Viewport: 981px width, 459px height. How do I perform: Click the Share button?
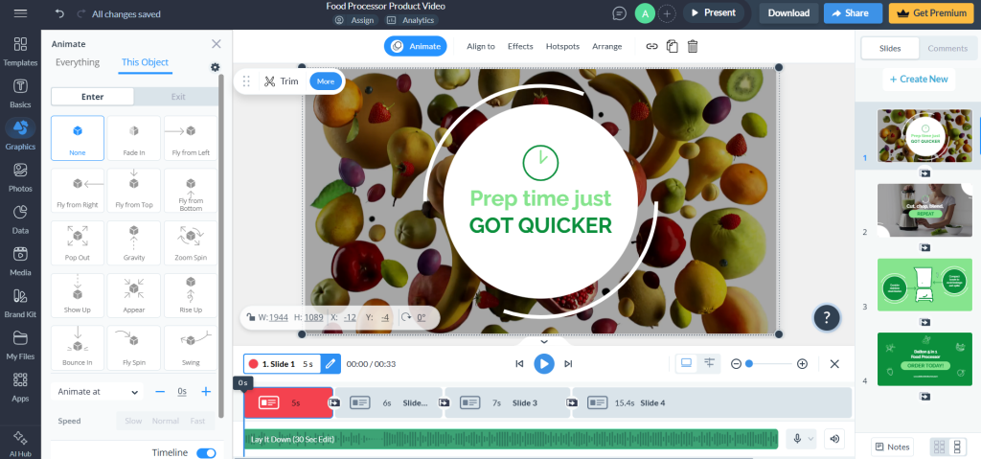(853, 13)
